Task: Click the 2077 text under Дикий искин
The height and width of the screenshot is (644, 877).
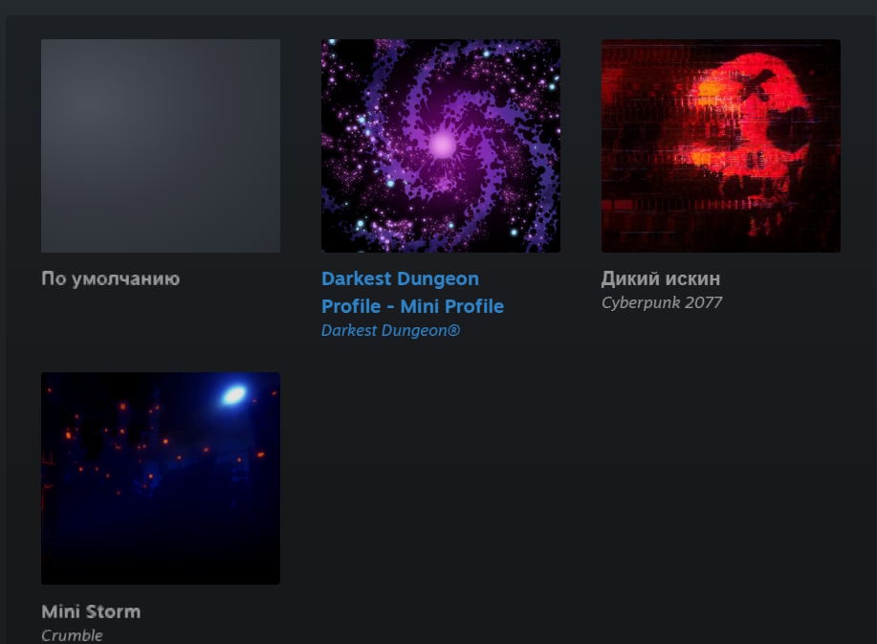Action: pos(703,302)
